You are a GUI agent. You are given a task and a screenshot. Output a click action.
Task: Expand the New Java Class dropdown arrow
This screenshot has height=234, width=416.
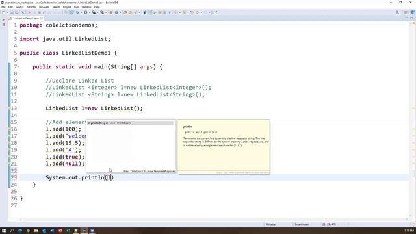(120, 12)
